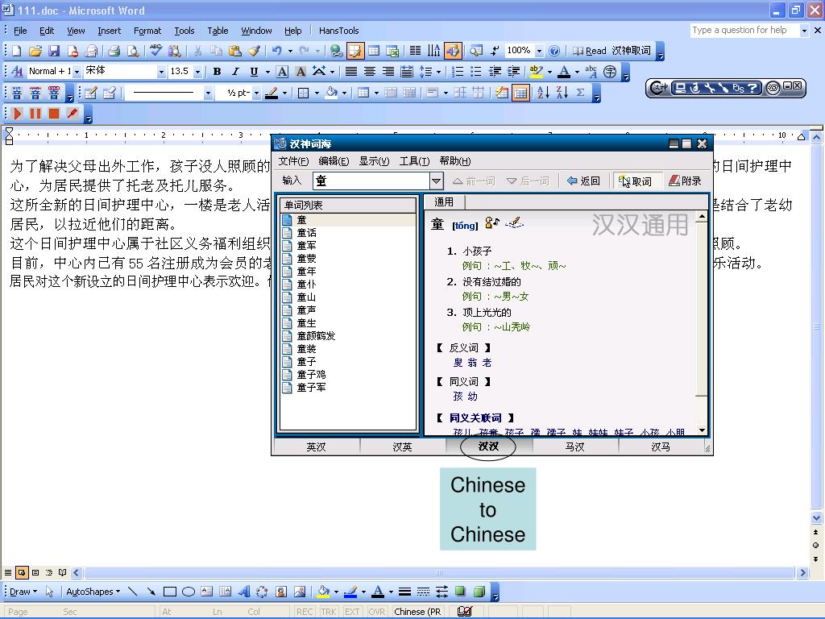Click the Font Color A button in Formatting toolbar

(564, 71)
